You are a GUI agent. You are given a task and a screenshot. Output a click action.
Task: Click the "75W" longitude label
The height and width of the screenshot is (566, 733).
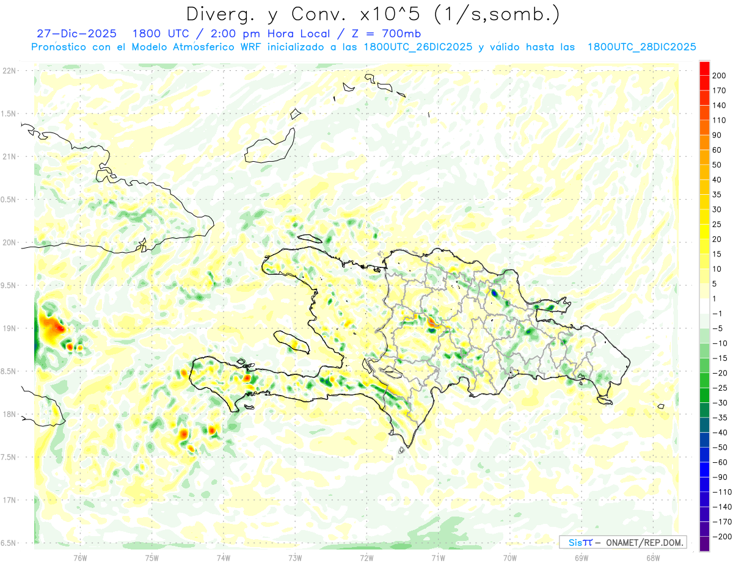(x=152, y=557)
